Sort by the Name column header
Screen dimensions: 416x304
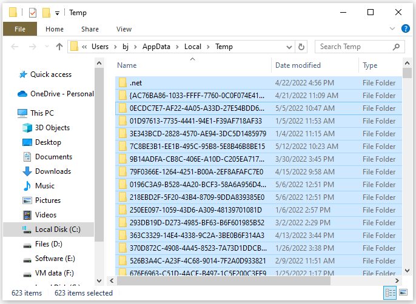[127, 65]
